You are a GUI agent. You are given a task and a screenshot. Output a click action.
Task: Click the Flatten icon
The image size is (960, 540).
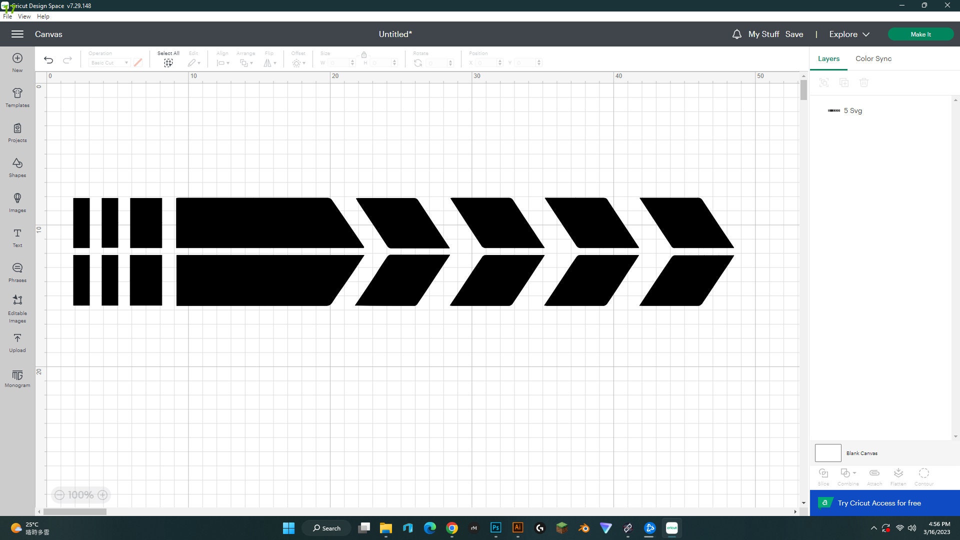point(898,475)
